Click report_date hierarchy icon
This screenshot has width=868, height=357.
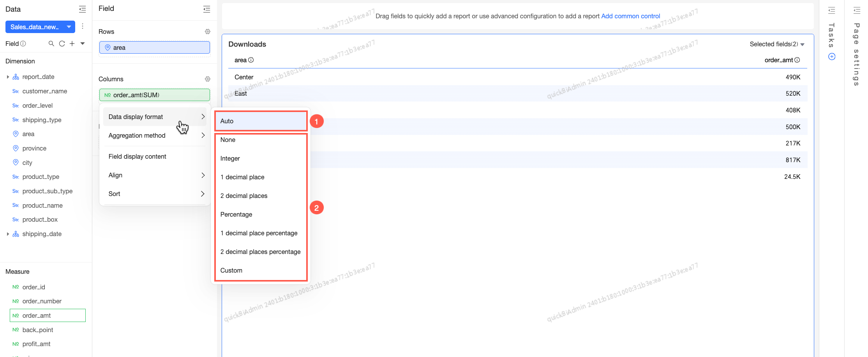(16, 77)
